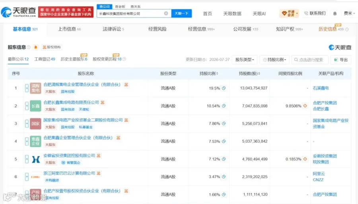Open the 费米 user account dropdown
The image size is (358, 204).
click(349, 14)
